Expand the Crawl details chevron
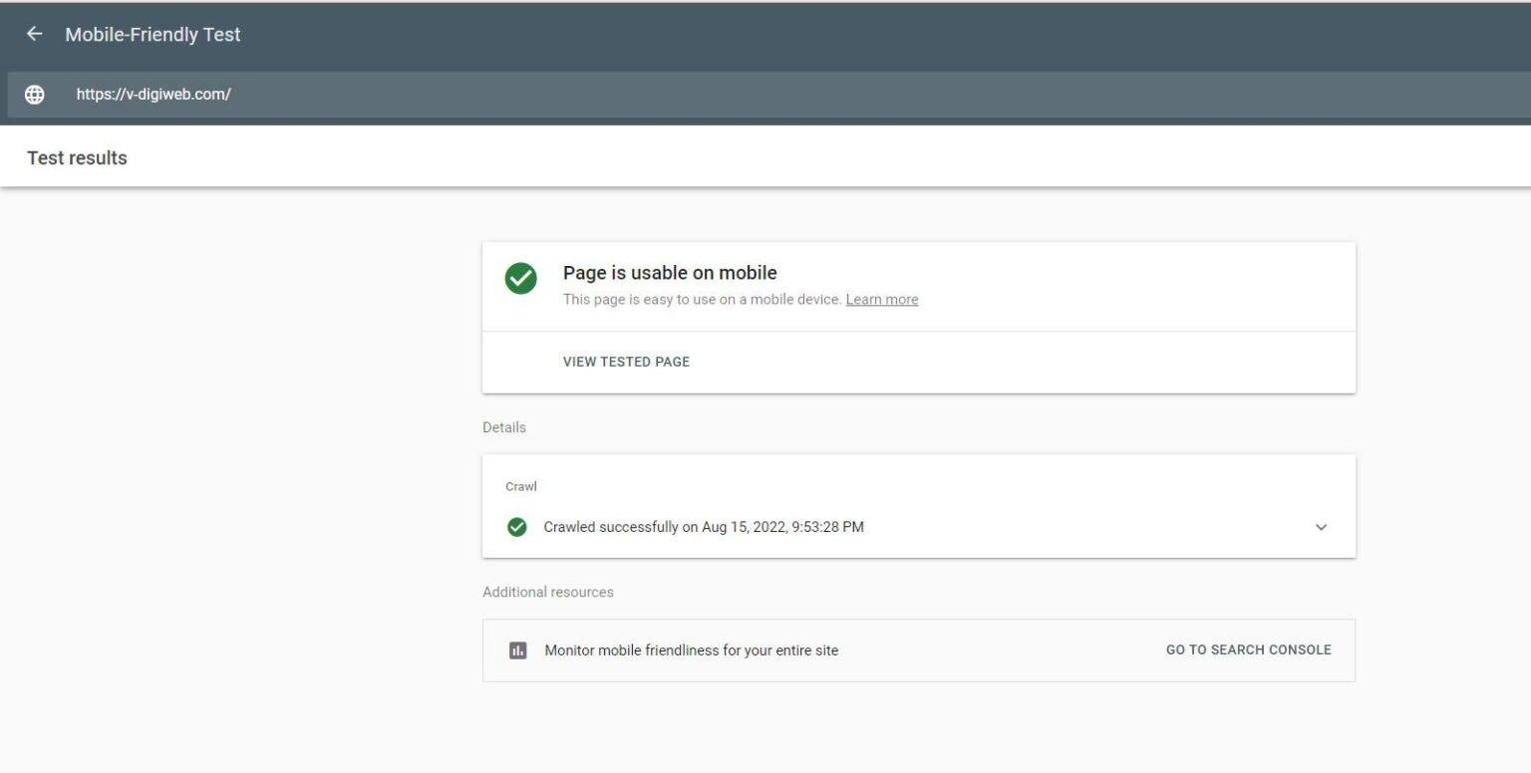Screen dimensions: 1531x773 click(1322, 527)
